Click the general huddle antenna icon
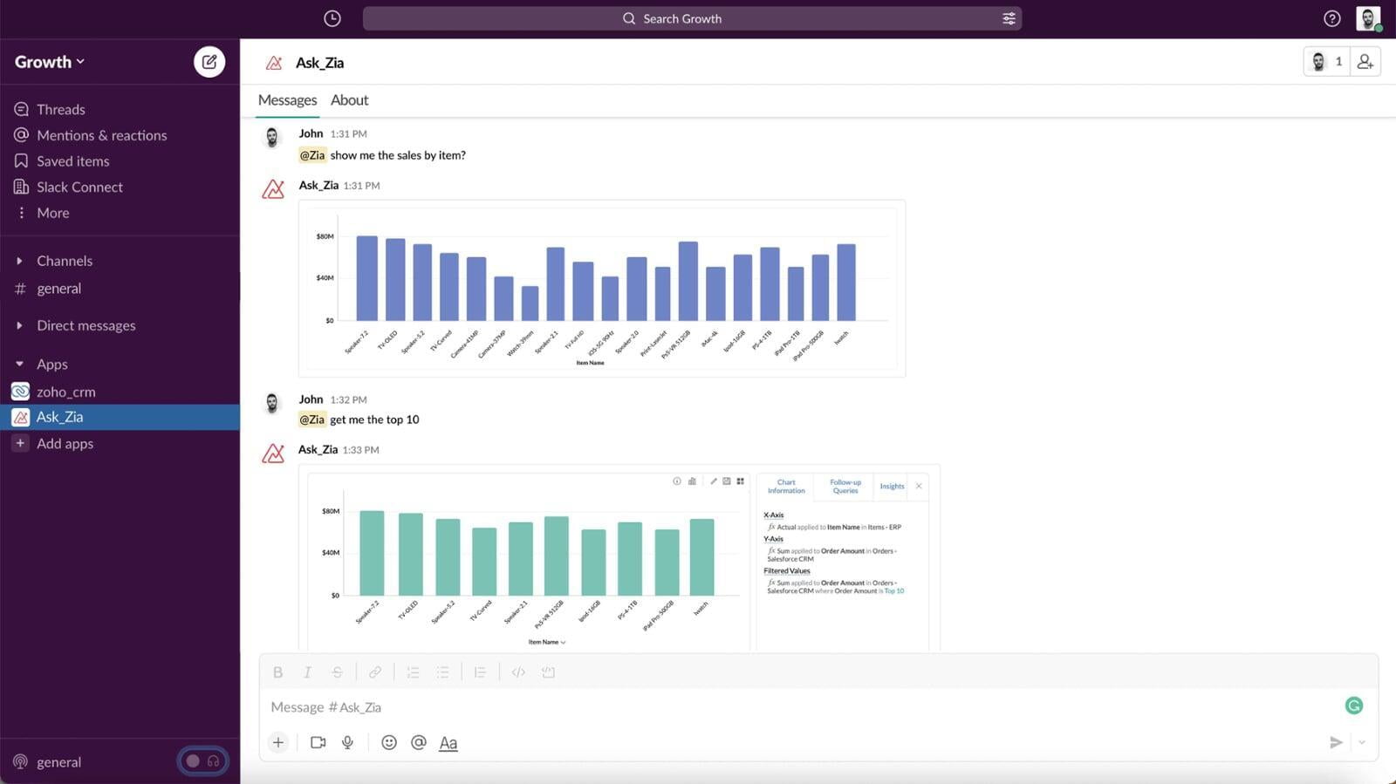The width and height of the screenshot is (1396, 784). (20, 761)
